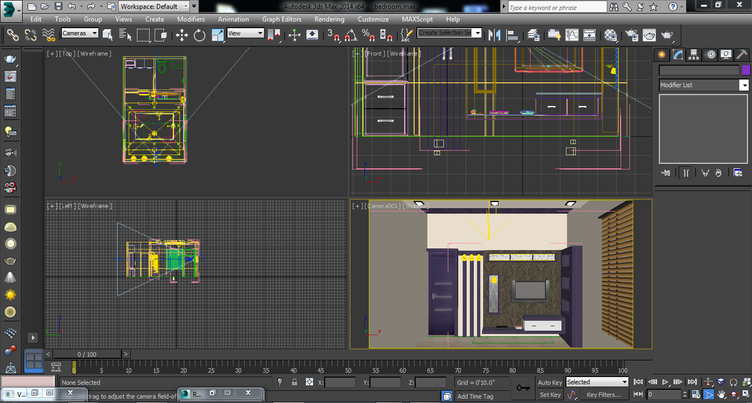Click the Play Animation button
This screenshot has width=752, height=403.
point(666,382)
